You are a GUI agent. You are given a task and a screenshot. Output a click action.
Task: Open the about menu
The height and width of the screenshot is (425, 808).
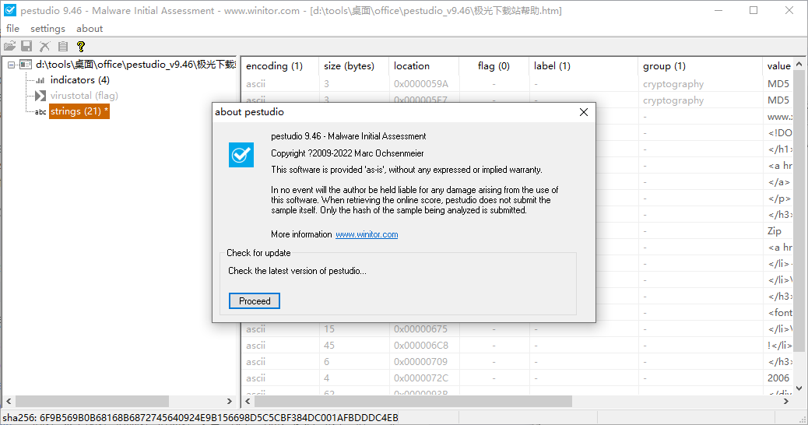90,29
